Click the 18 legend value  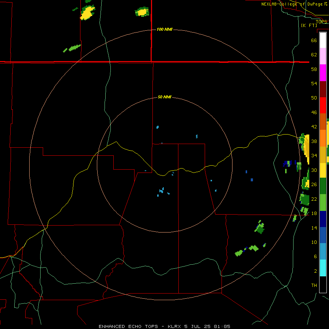pyautogui.click(x=314, y=213)
